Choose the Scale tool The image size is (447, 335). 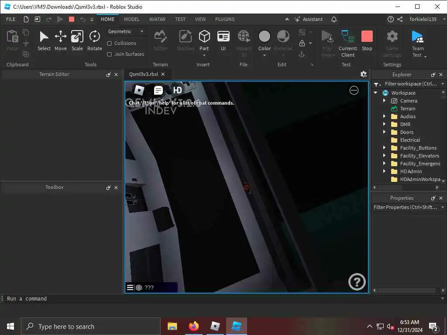click(77, 41)
